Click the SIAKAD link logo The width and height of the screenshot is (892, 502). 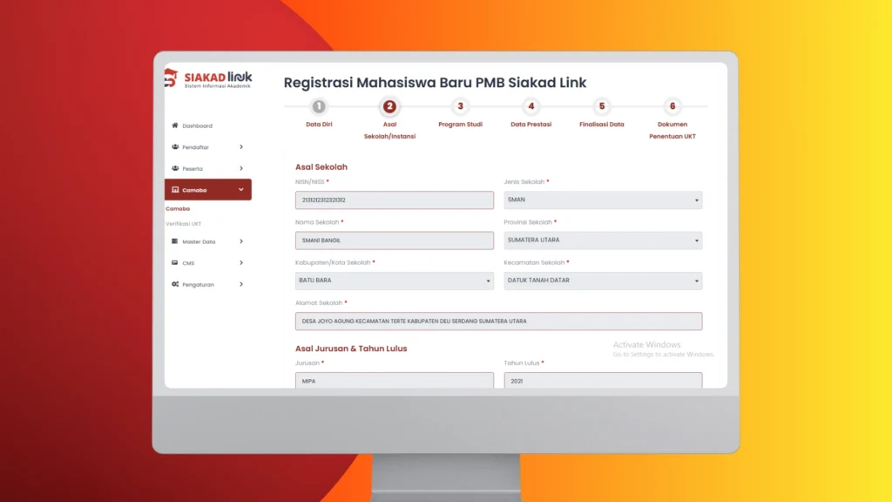[x=208, y=78]
